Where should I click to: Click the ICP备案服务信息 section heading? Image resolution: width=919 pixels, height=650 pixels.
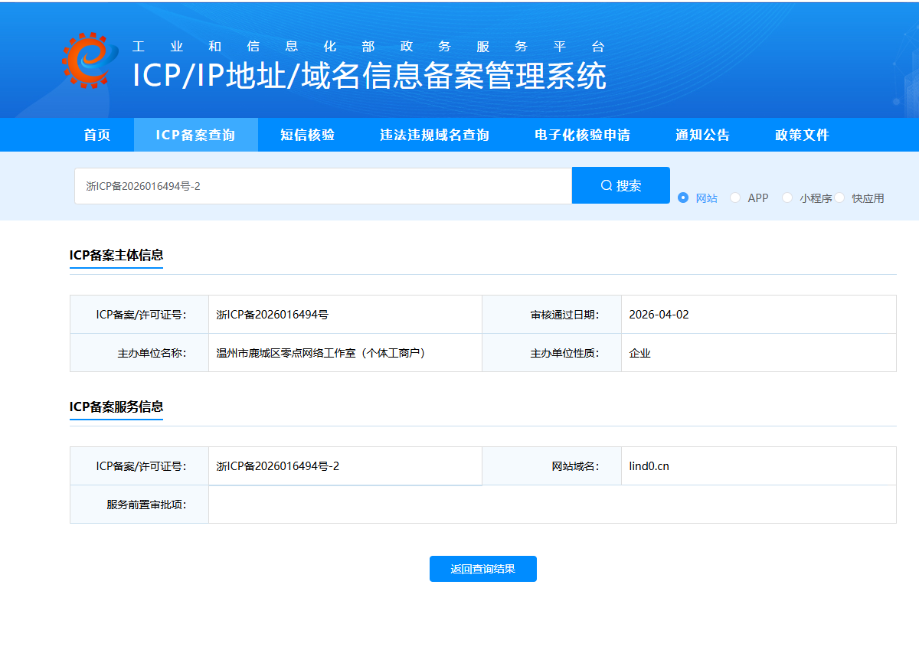click(116, 407)
